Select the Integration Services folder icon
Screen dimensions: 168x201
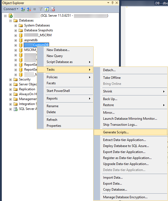16,104
